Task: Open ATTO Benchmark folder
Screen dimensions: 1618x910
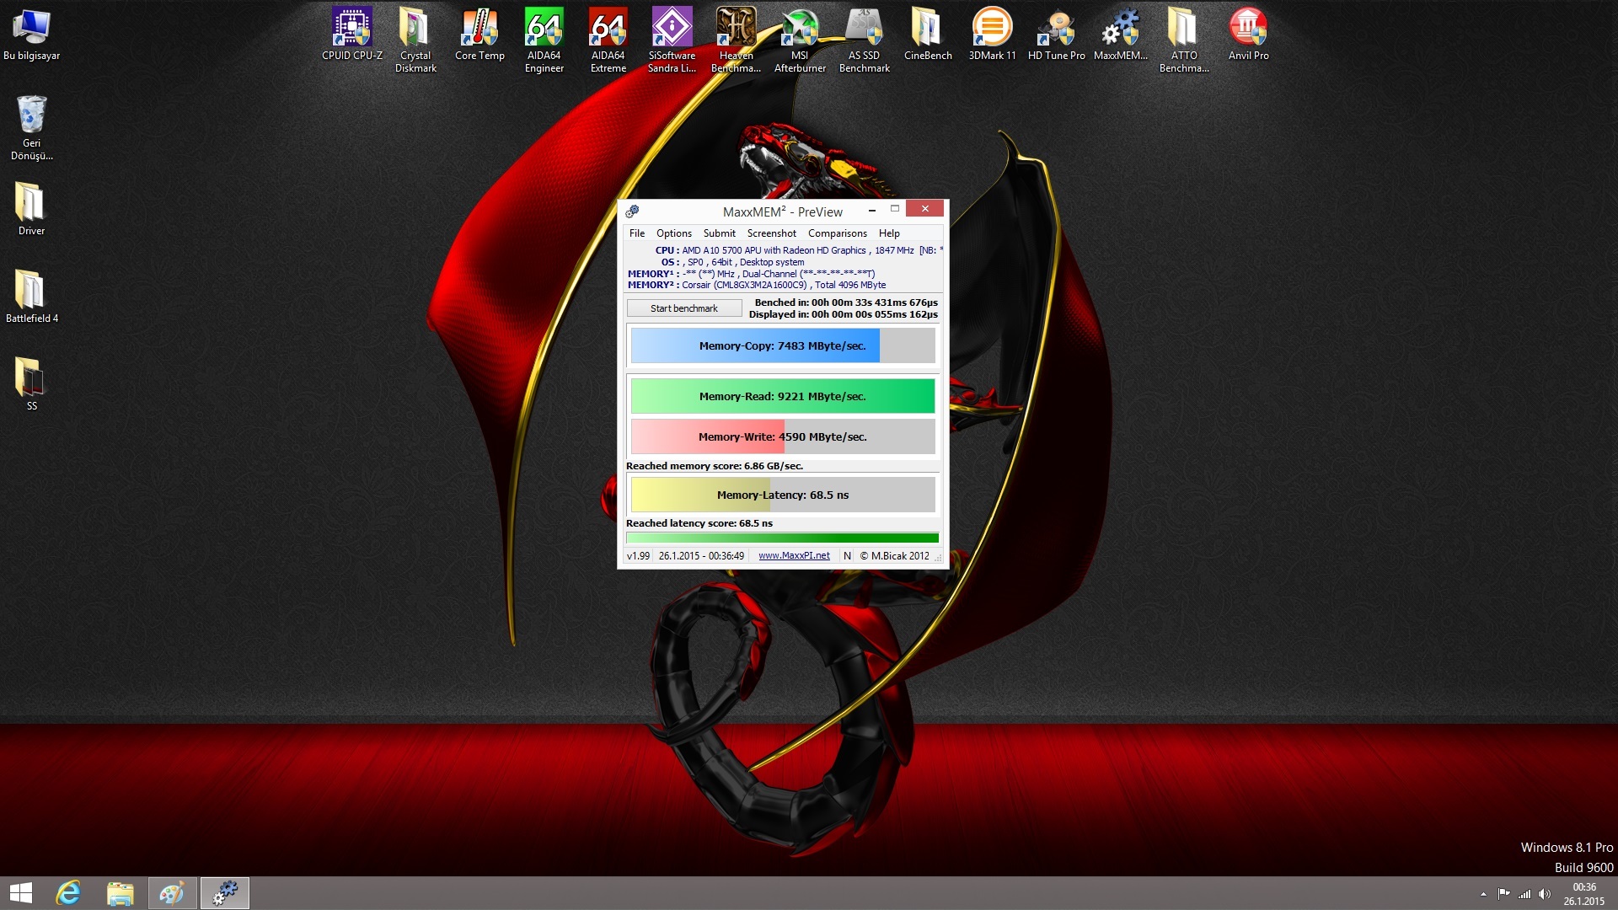Action: point(1184,40)
